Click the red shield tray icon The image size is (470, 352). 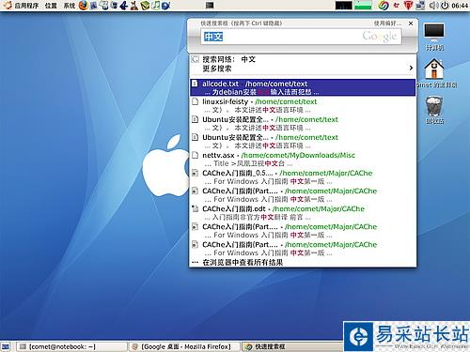(408, 5)
